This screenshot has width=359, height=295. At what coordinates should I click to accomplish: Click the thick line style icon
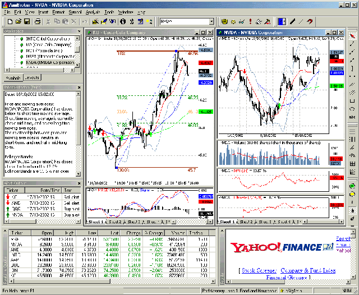[292, 21]
